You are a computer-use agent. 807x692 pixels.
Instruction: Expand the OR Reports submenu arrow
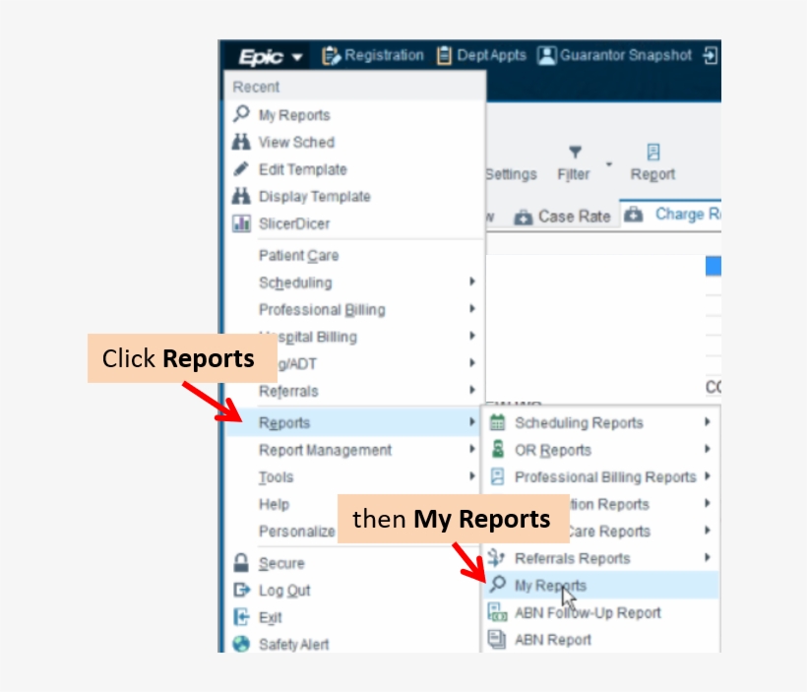click(708, 449)
